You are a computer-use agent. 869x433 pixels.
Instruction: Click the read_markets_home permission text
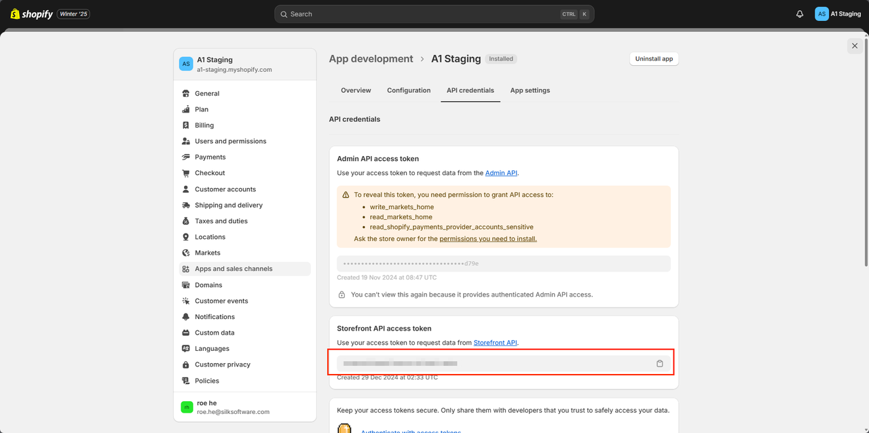coord(401,217)
